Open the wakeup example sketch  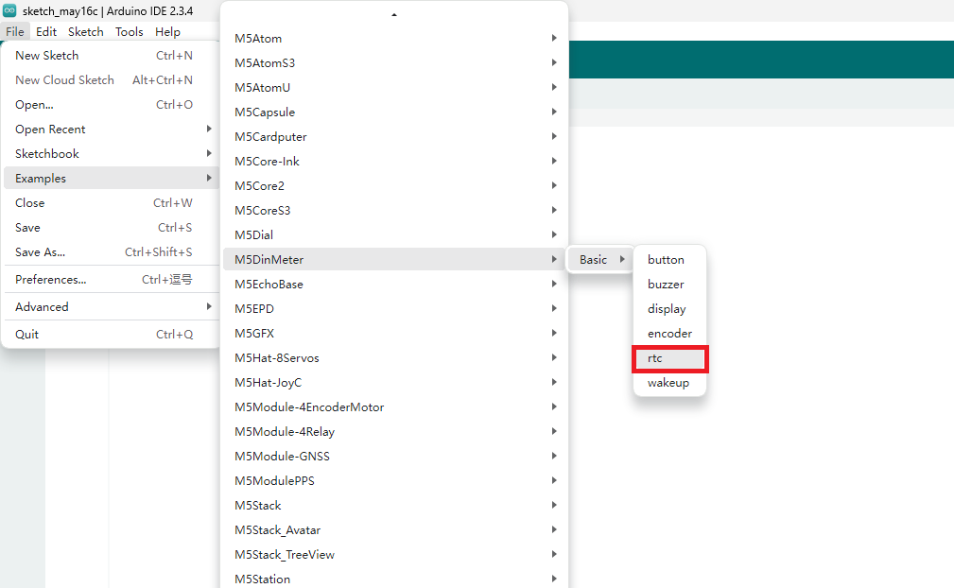tap(669, 383)
